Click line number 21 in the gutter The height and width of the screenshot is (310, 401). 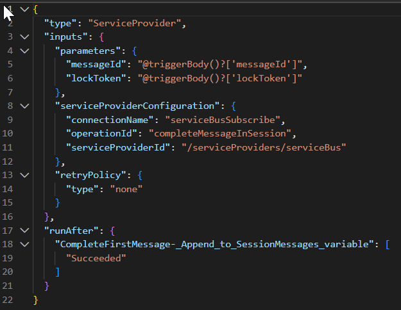tap(8, 286)
